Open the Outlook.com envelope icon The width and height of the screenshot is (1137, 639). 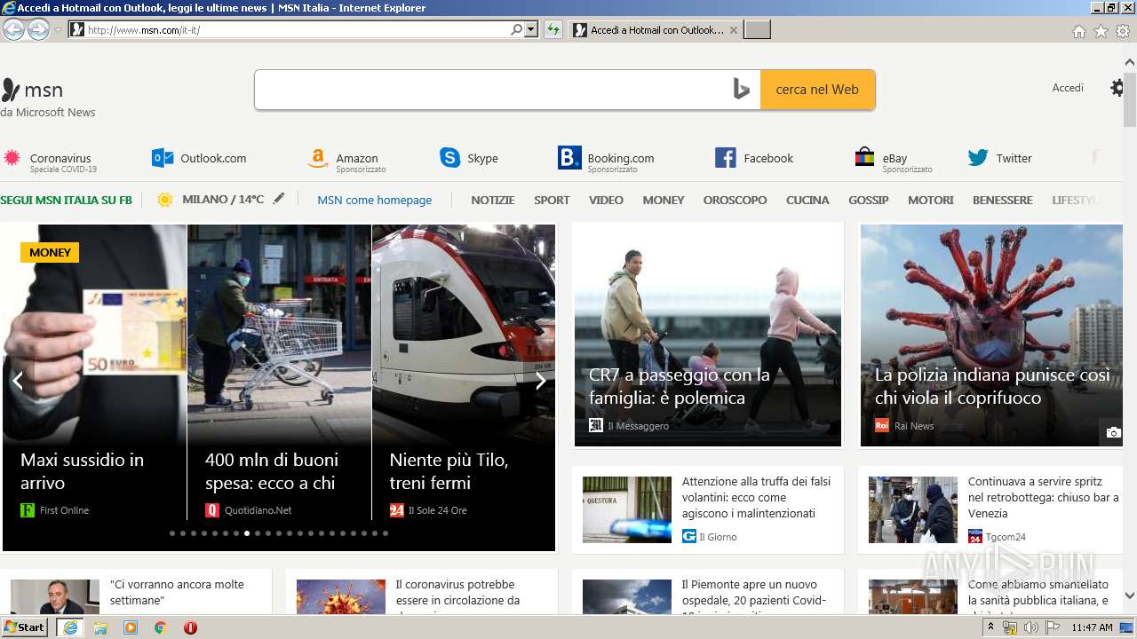163,158
